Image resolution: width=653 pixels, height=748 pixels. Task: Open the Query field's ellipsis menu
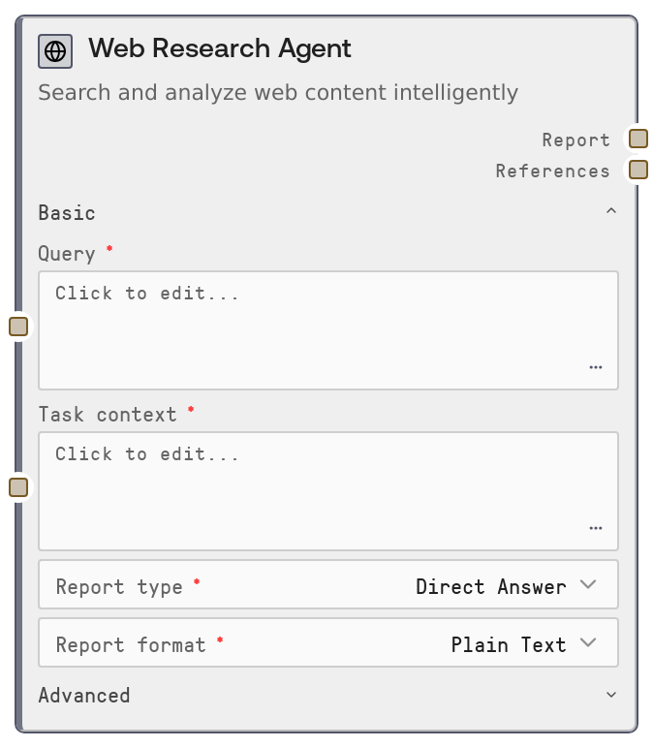tap(595, 368)
